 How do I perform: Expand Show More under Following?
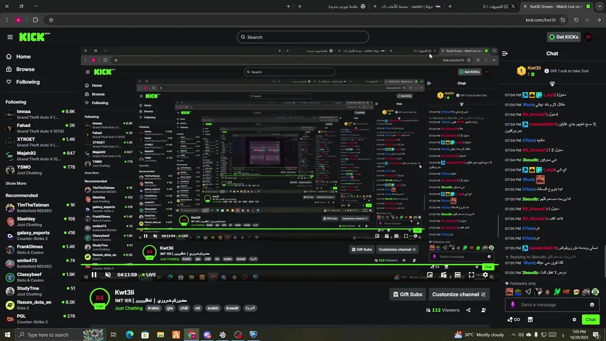click(x=16, y=183)
